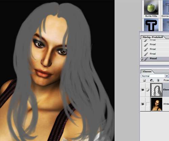Click the brush indicator beside the hair layer

148,90
